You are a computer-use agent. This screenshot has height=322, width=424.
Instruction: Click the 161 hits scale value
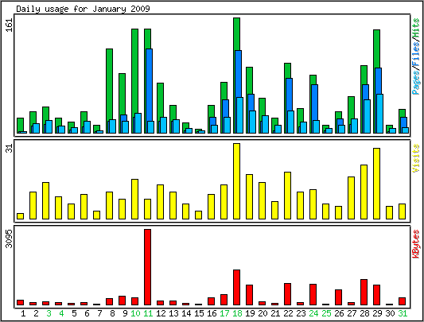click(x=10, y=25)
